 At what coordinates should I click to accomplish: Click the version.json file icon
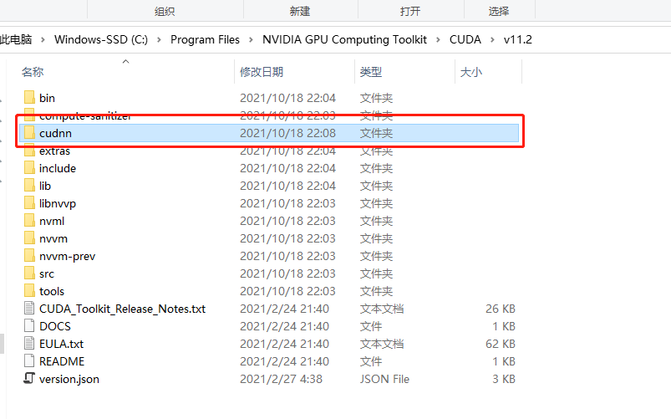tap(29, 378)
